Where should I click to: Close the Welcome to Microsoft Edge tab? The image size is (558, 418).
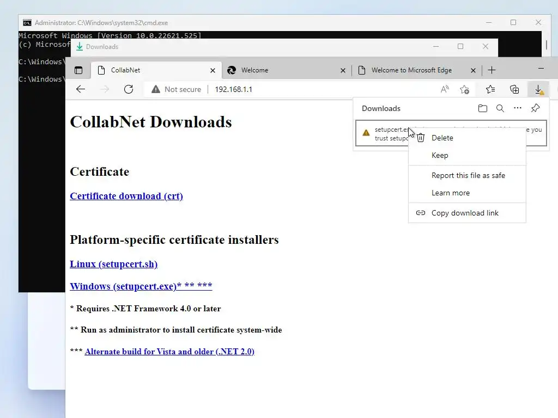point(473,70)
